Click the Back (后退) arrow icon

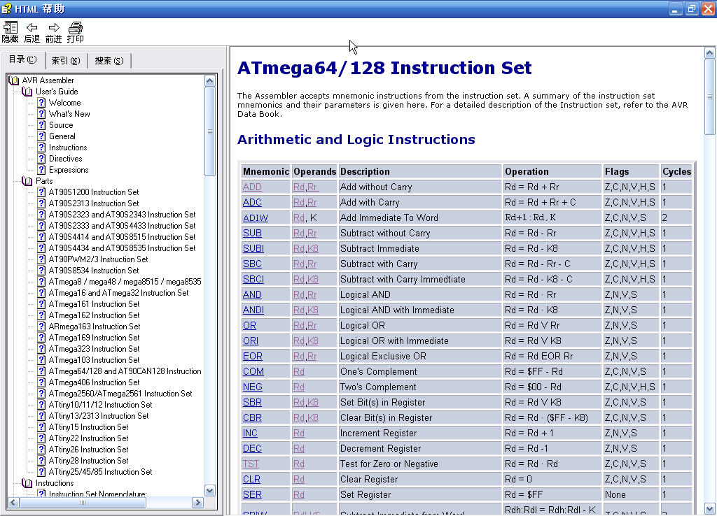(32, 28)
